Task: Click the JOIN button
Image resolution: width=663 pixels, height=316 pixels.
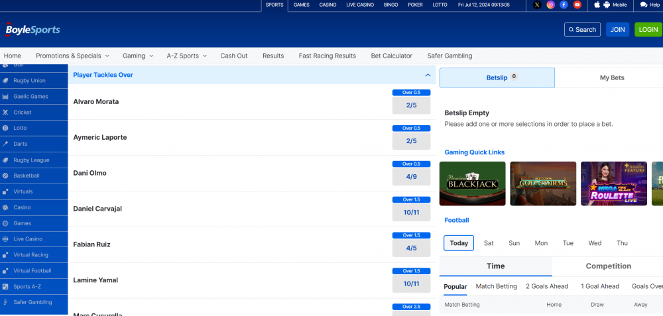Action: coord(617,30)
